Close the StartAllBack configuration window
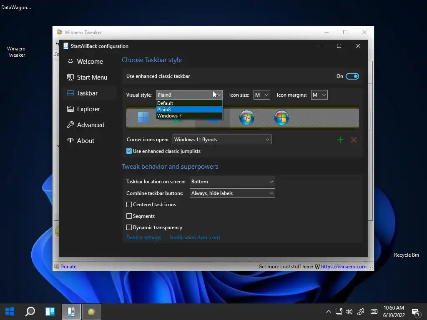The width and height of the screenshot is (427, 320). tap(358, 46)
